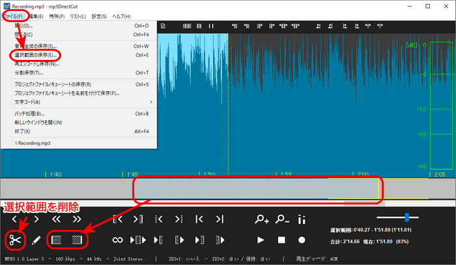
Task: Click the 2'00 timeline marker
Action: (363, 174)
